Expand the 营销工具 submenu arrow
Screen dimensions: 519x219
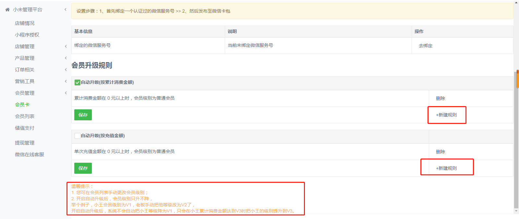click(x=66, y=82)
